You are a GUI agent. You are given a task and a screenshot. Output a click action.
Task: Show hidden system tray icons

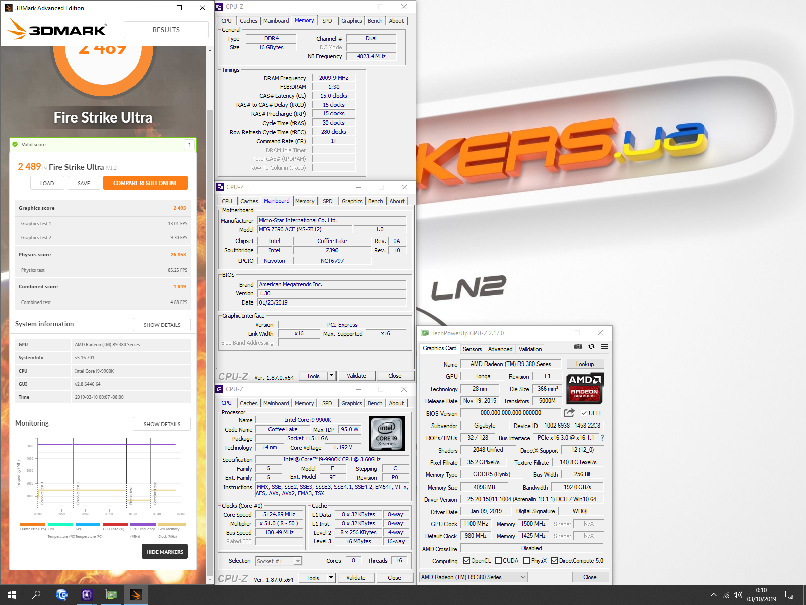(x=713, y=595)
